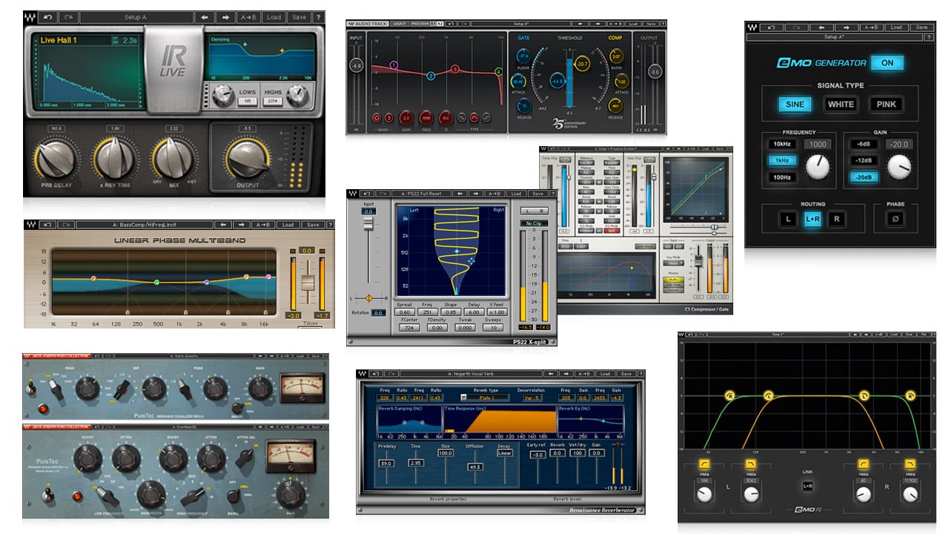
Task: Choose 10kHz frequency preset
Action: [783, 144]
